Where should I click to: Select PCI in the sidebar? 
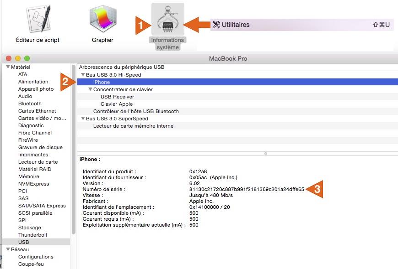click(22, 191)
